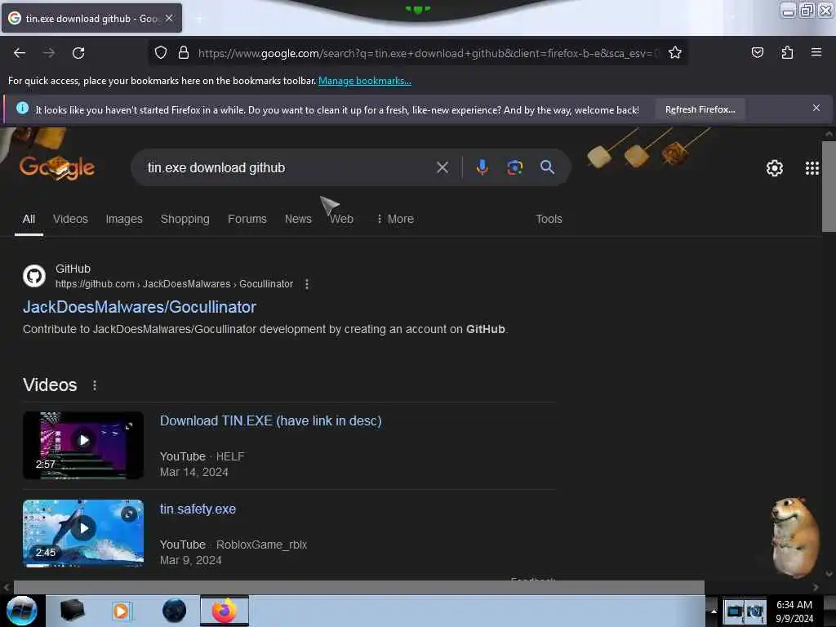836x627 pixels.
Task: Select the All results tab
Action: pyautogui.click(x=29, y=219)
